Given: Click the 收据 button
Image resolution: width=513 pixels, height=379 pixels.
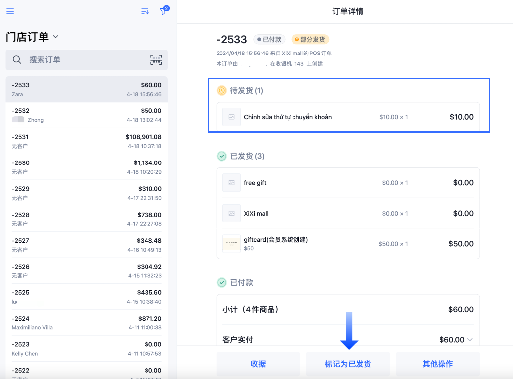Looking at the screenshot, I should (x=258, y=364).
